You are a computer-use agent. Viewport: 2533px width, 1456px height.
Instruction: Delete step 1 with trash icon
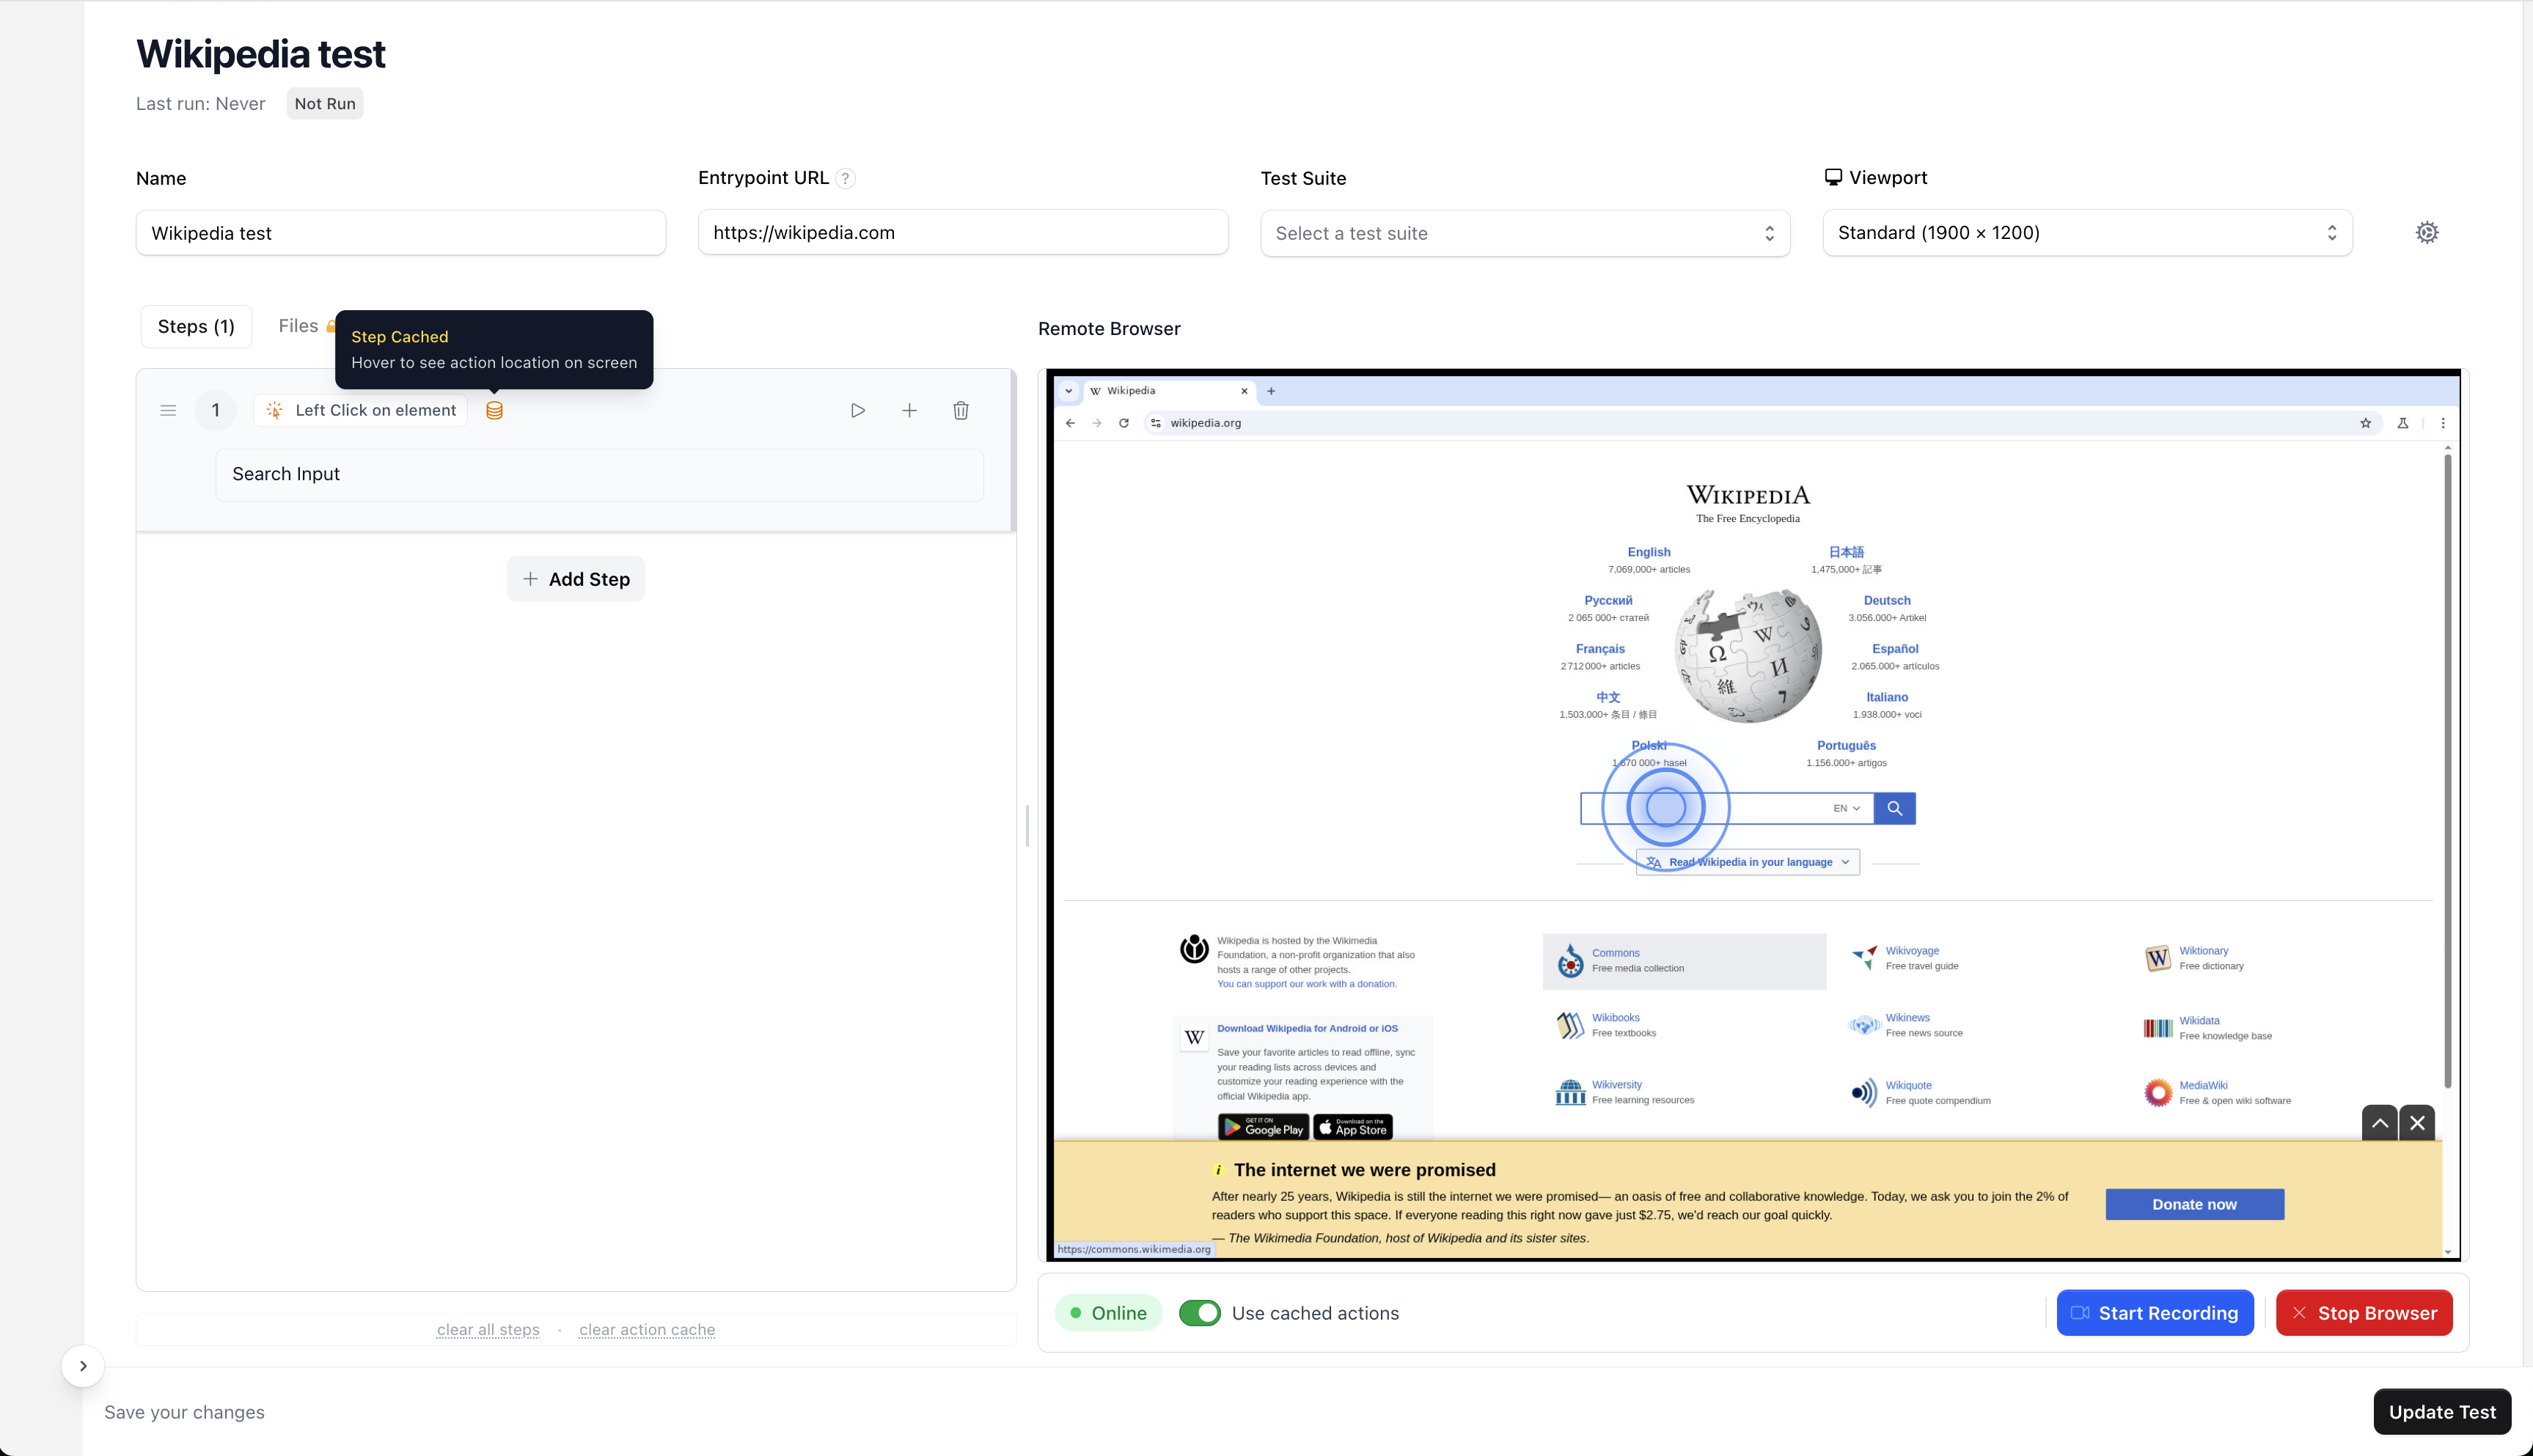[960, 410]
